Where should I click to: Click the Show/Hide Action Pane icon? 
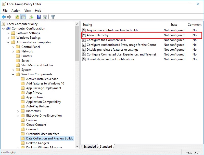coord(45,17)
